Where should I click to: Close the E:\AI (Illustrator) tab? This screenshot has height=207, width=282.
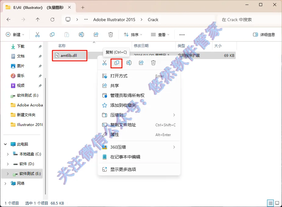[x=70, y=7]
